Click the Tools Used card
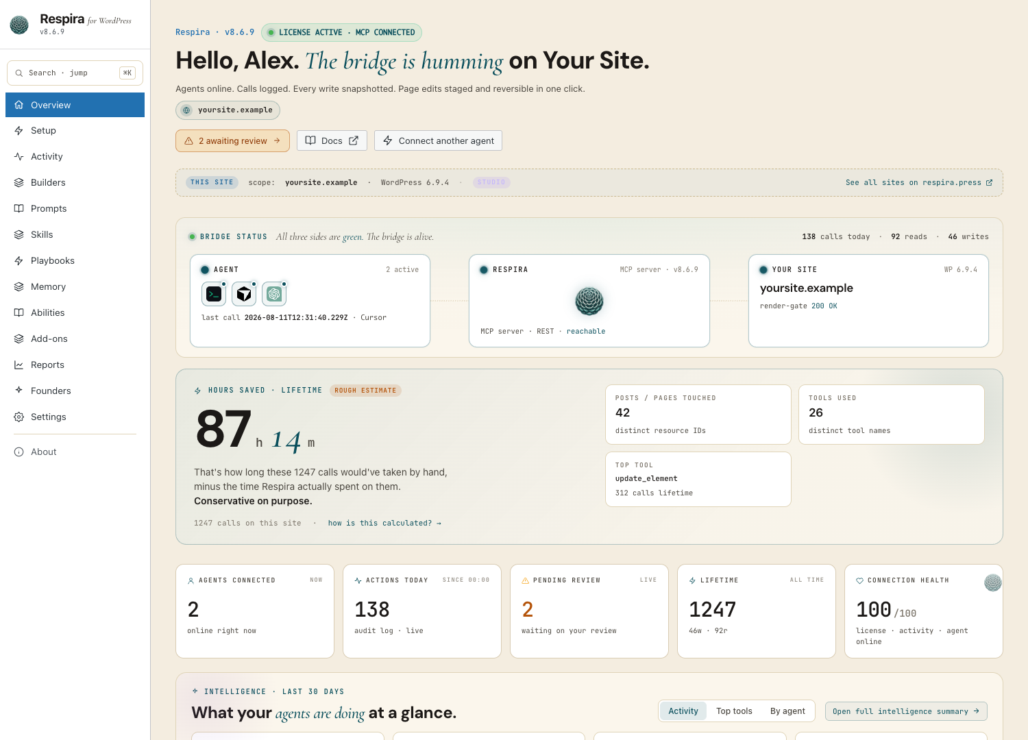The height and width of the screenshot is (740, 1028). 892,415
